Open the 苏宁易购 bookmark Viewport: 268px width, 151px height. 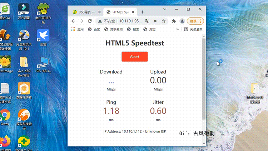pos(114,29)
